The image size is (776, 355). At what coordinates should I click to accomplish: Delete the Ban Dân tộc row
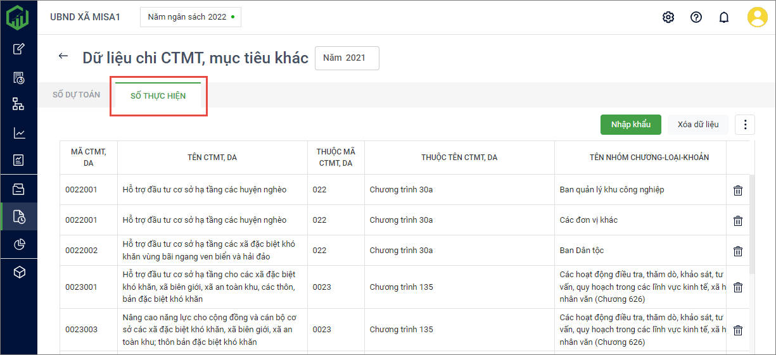[x=738, y=251]
